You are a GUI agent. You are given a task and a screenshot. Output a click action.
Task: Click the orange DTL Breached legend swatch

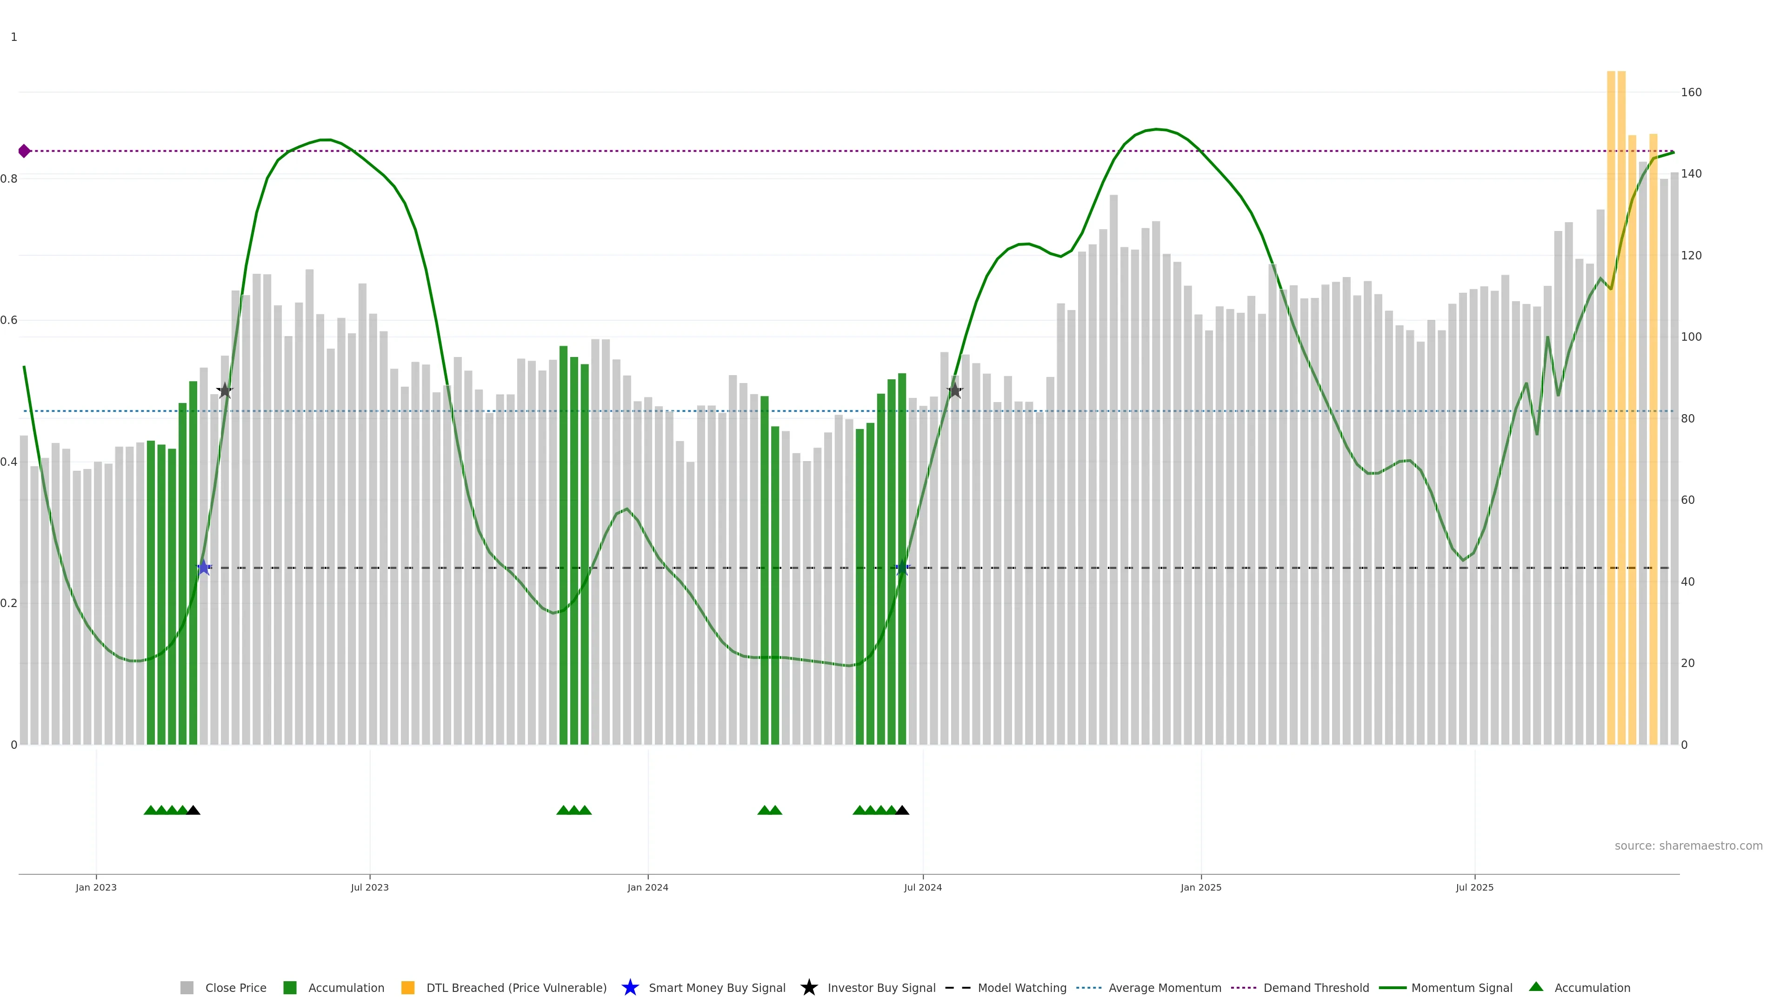pyautogui.click(x=408, y=988)
